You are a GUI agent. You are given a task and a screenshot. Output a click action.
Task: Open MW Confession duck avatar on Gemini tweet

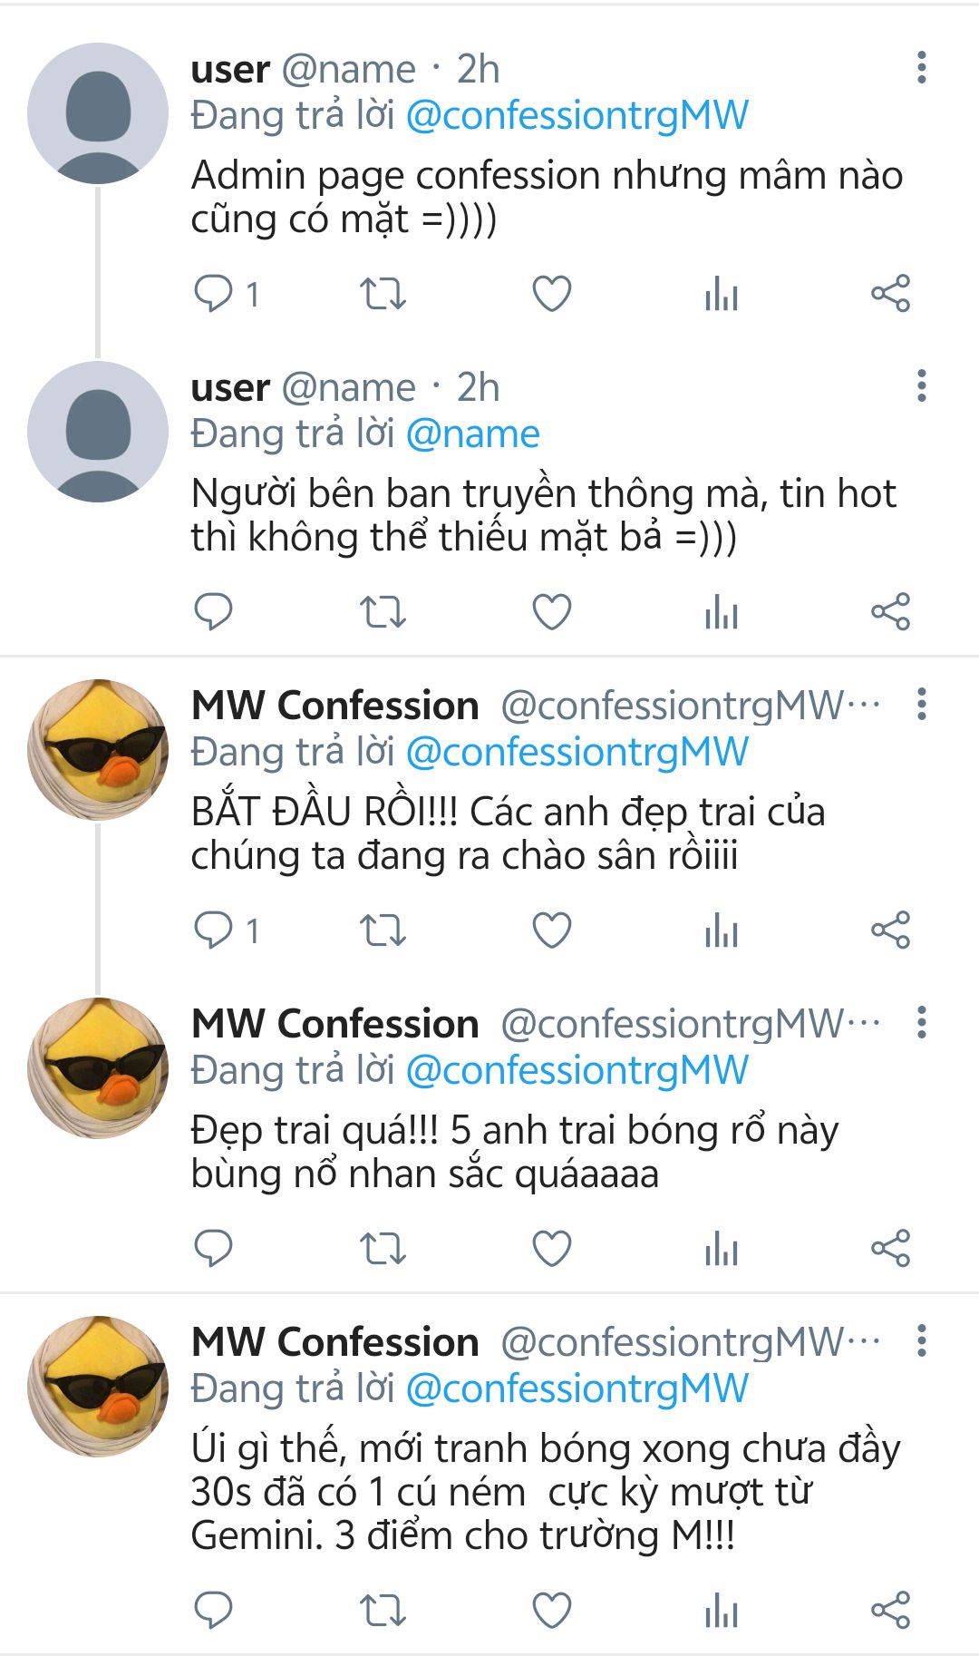pos(98,1386)
